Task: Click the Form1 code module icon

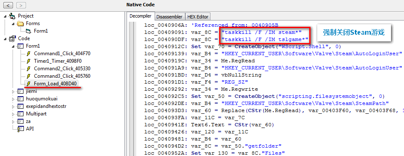Action: point(20,46)
